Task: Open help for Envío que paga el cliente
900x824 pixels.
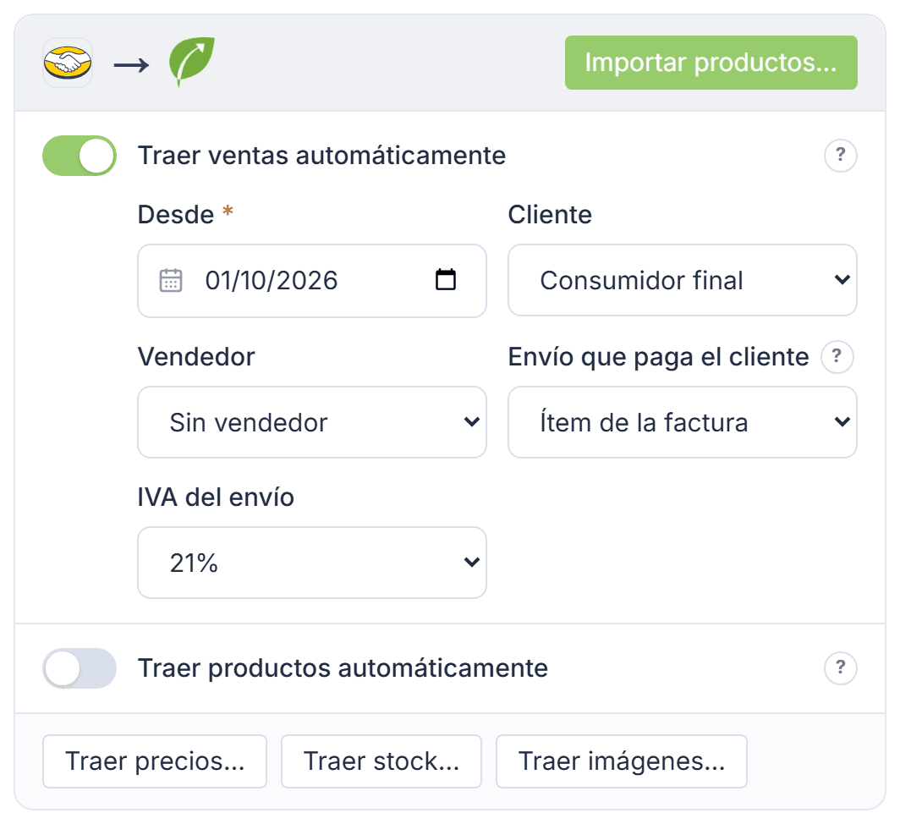Action: coord(837,357)
